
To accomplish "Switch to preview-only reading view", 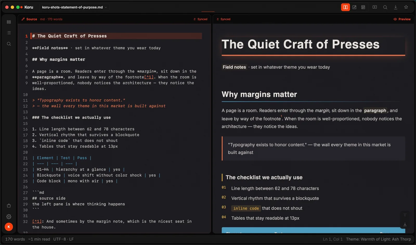I will (x=363, y=7).
